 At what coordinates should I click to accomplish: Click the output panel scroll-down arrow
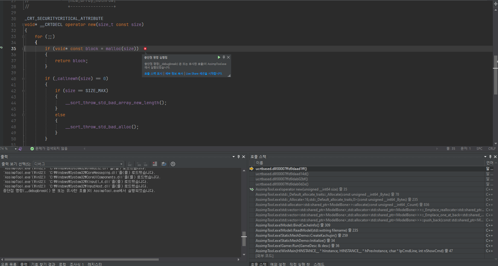pyautogui.click(x=244, y=255)
